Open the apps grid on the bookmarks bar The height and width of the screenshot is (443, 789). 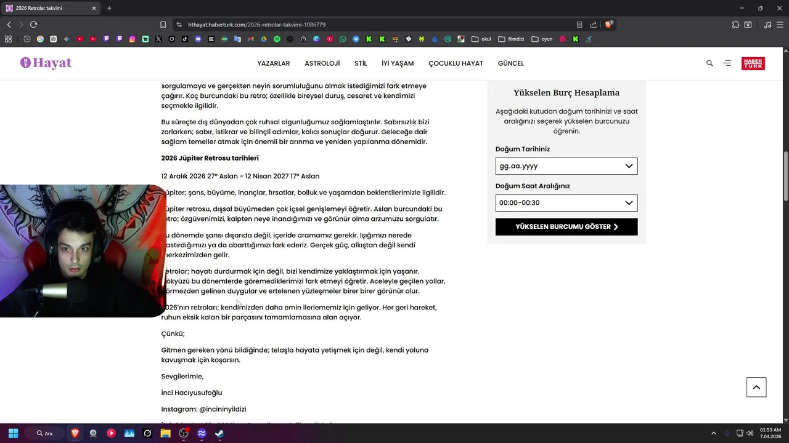tap(8, 39)
